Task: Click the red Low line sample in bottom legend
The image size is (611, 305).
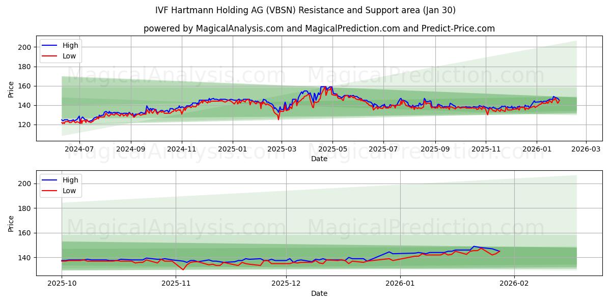Action: tap(49, 190)
